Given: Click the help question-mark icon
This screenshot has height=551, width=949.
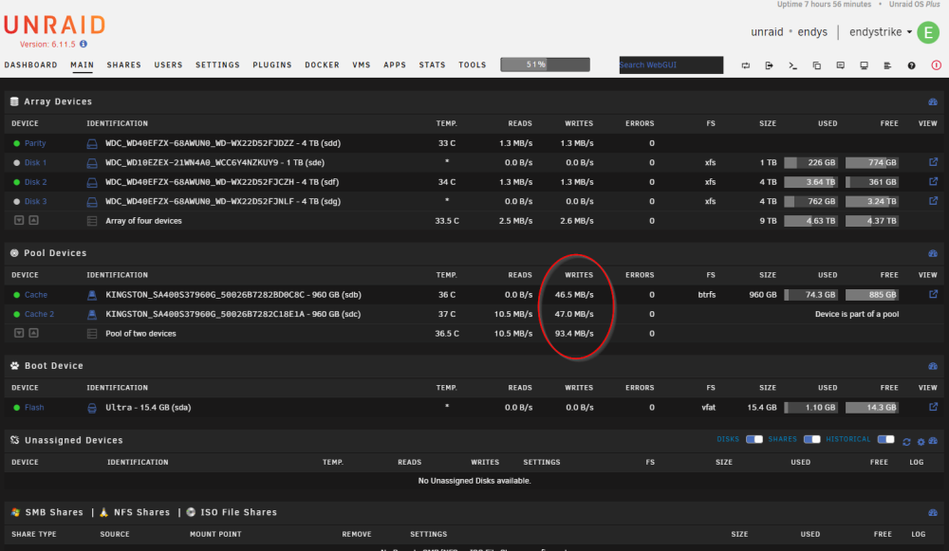Looking at the screenshot, I should click(911, 65).
